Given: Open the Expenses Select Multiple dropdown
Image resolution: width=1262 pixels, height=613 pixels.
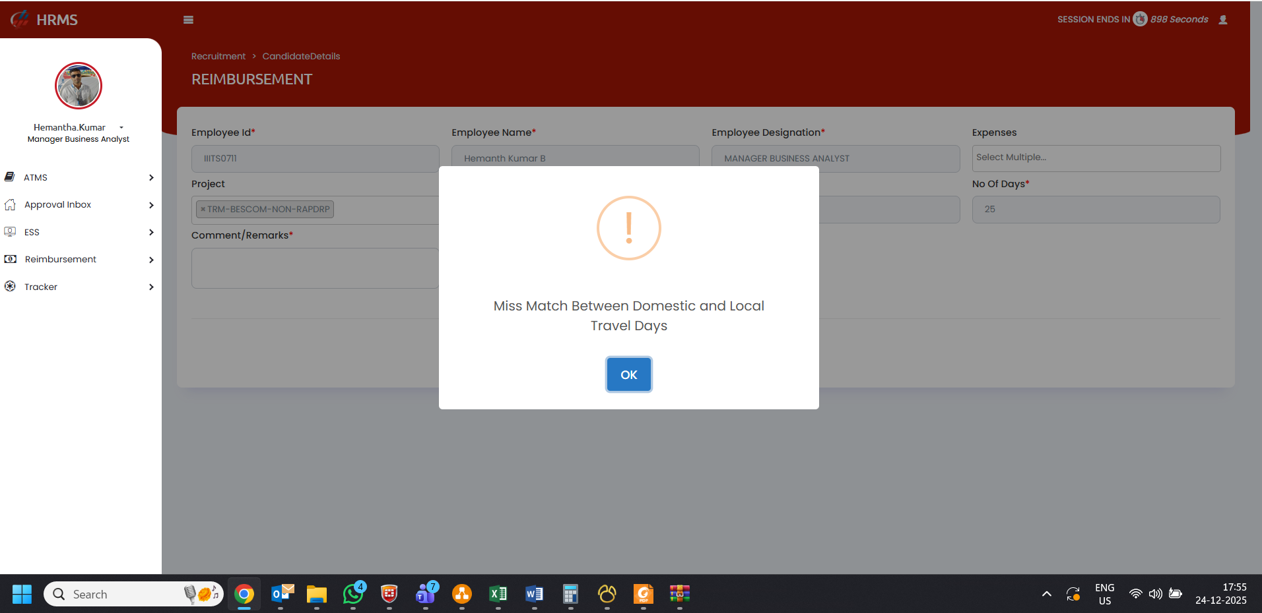Looking at the screenshot, I should coord(1096,158).
